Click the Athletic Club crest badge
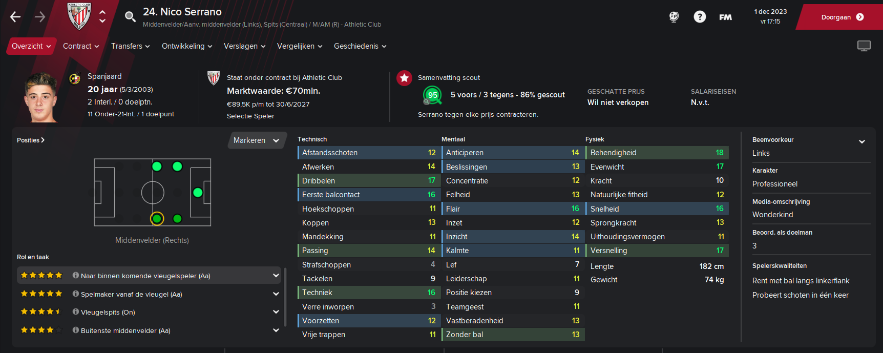 tap(79, 16)
